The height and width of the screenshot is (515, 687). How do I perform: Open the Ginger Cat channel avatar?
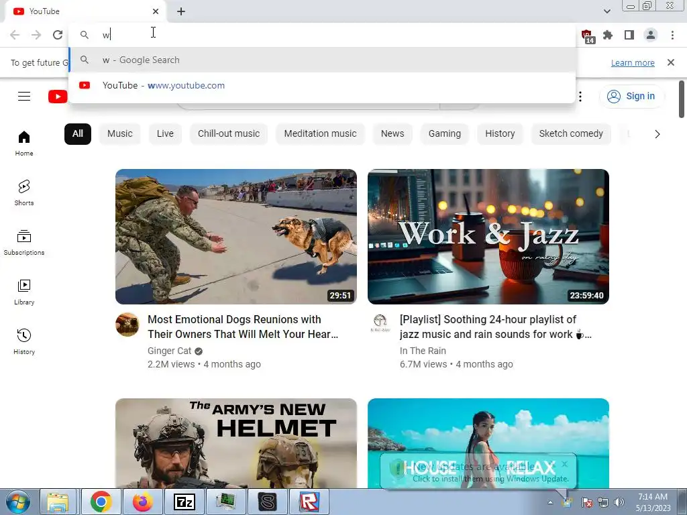127,325
